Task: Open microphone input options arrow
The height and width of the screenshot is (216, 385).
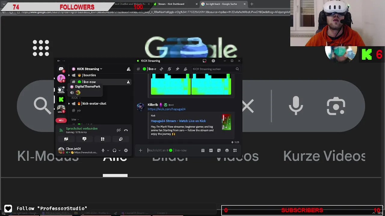Action: click(x=108, y=150)
